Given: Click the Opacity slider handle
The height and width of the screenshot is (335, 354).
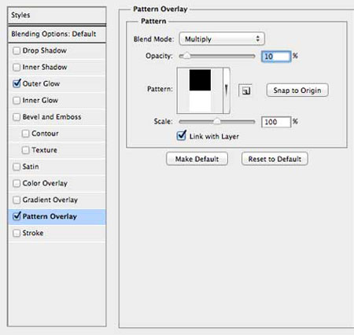Looking at the screenshot, I should click(186, 56).
